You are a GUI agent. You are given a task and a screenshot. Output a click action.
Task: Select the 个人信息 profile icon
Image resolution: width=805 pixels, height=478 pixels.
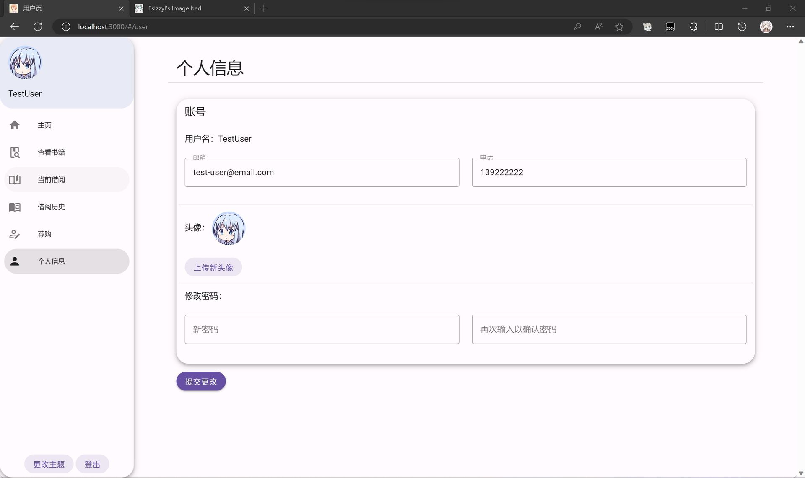pos(15,261)
